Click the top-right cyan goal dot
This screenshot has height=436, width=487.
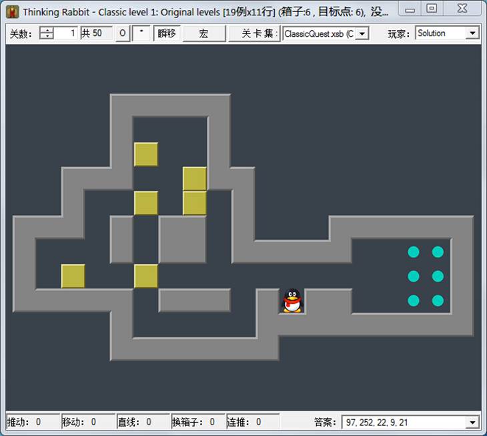tap(438, 252)
